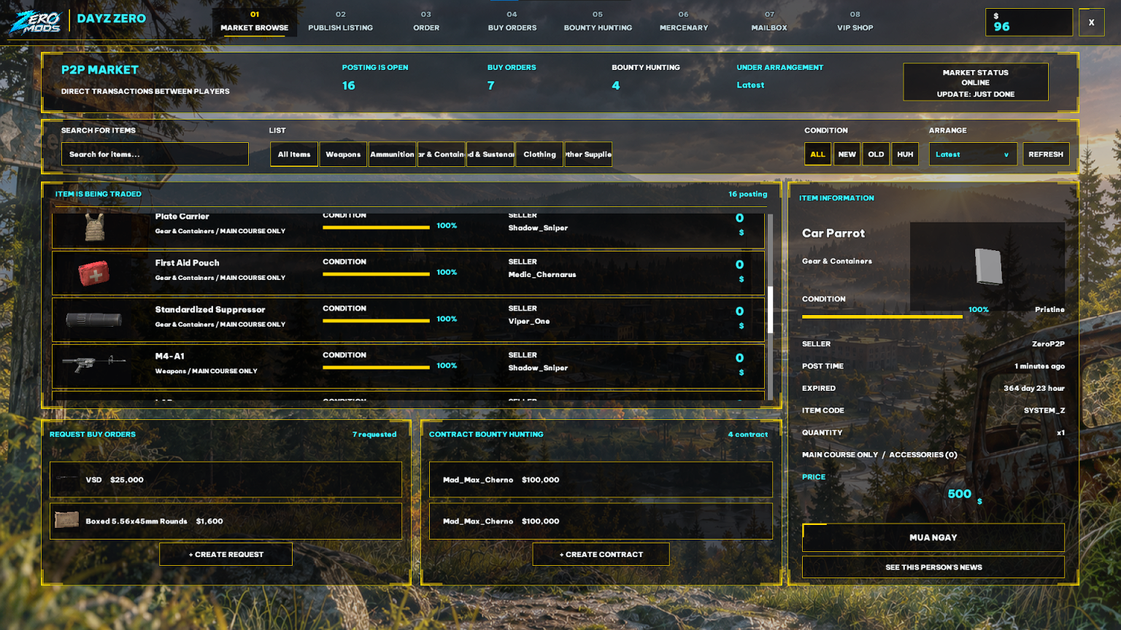Filter list by Gear & Containers

(441, 154)
